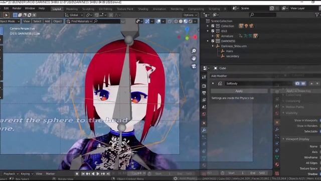Open the Playback menu in timeline
321x181 pixels.
tap(11, 174)
